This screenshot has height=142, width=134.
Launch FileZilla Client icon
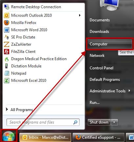7,52
